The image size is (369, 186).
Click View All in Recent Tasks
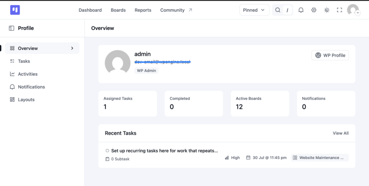coord(341,133)
